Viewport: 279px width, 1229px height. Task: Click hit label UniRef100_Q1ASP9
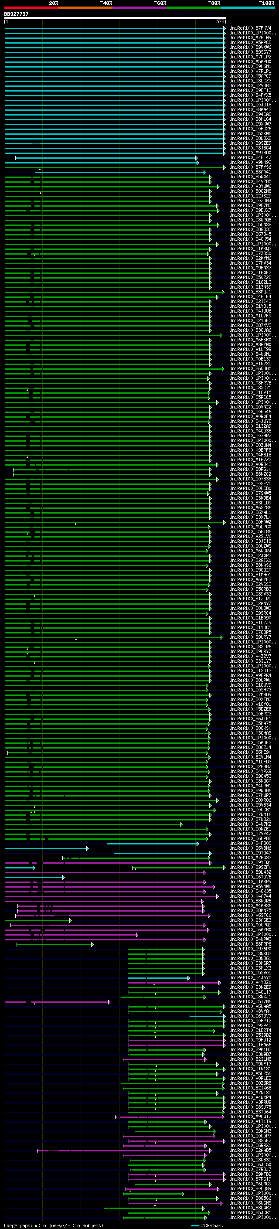(x=250, y=882)
